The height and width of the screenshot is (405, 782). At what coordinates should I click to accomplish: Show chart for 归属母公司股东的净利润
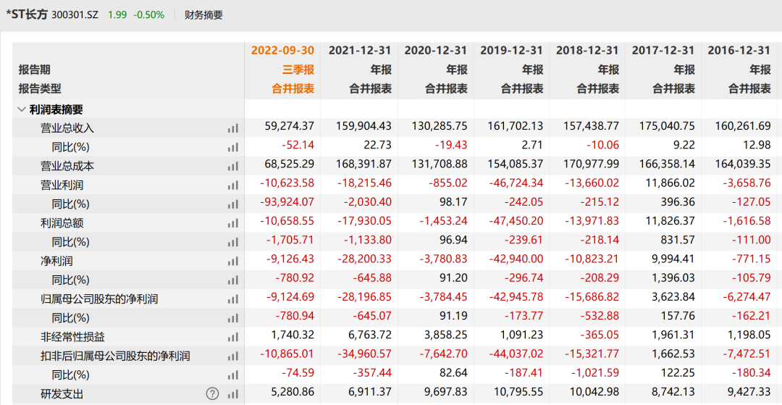(x=232, y=298)
